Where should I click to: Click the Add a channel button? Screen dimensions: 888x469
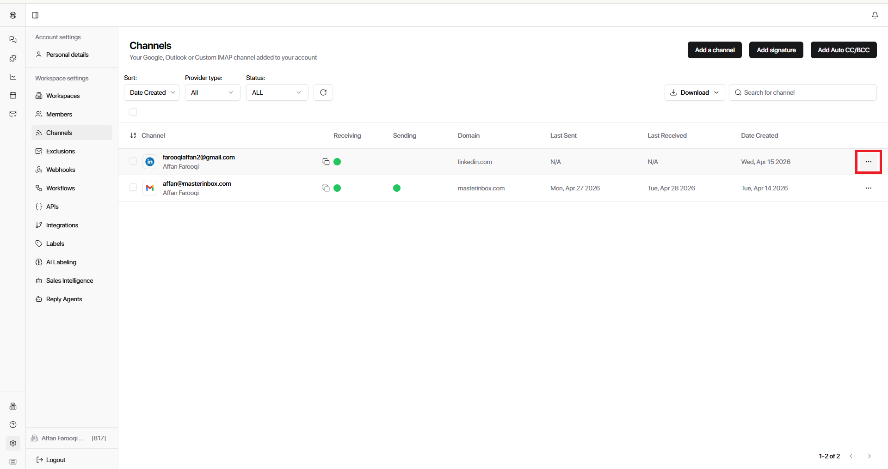pos(714,50)
